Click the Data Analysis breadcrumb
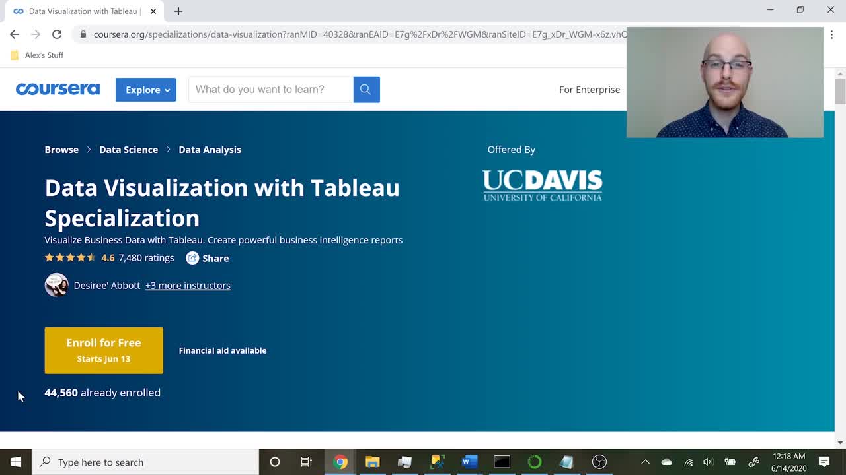 point(210,150)
